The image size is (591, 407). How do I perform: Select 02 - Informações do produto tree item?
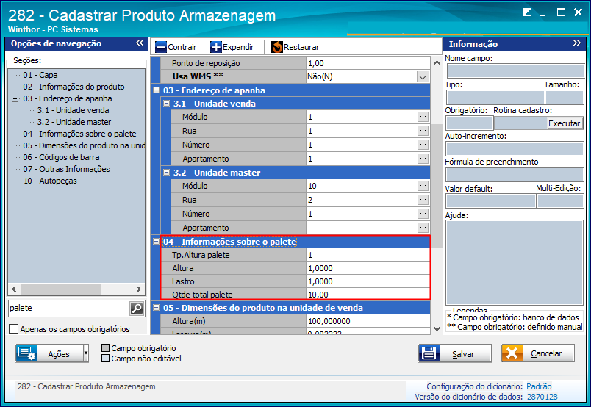tap(74, 87)
